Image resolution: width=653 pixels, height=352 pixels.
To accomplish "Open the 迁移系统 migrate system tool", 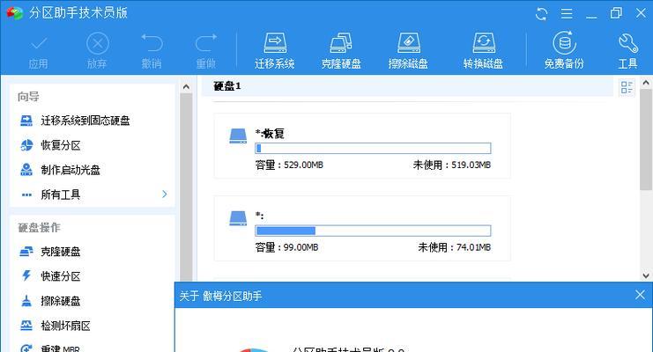I will (x=275, y=51).
